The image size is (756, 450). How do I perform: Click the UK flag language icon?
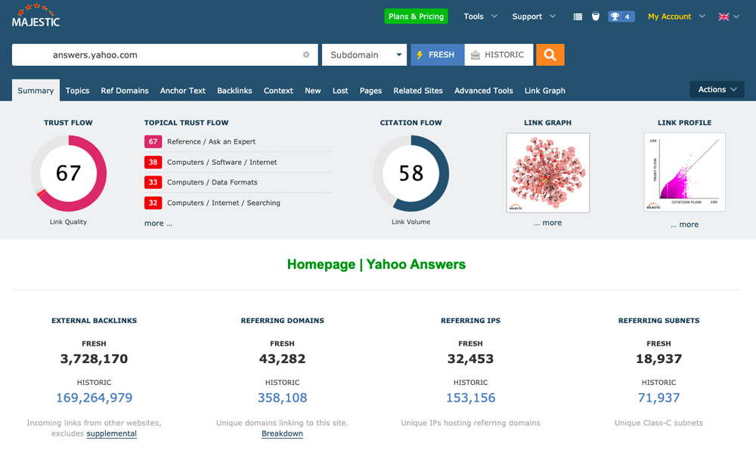(x=723, y=17)
